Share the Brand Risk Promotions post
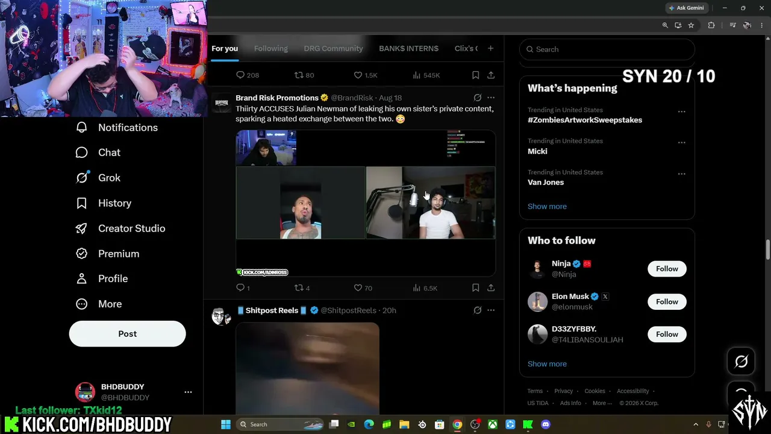The width and height of the screenshot is (771, 434). pos(491,288)
